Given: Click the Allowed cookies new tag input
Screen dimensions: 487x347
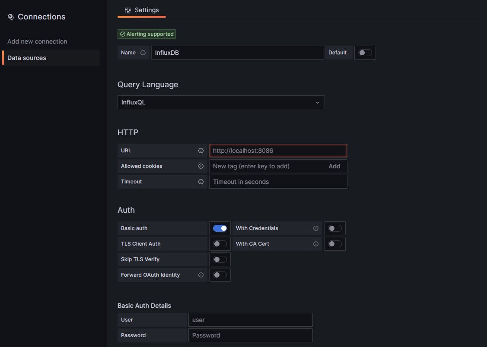Looking at the screenshot, I should [267, 166].
